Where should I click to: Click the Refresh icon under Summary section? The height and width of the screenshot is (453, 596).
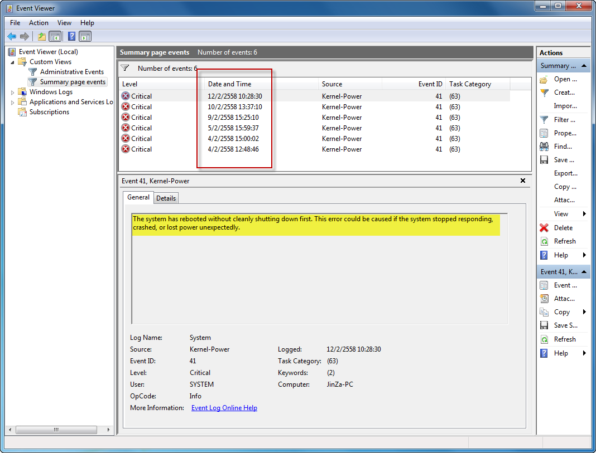pos(544,241)
